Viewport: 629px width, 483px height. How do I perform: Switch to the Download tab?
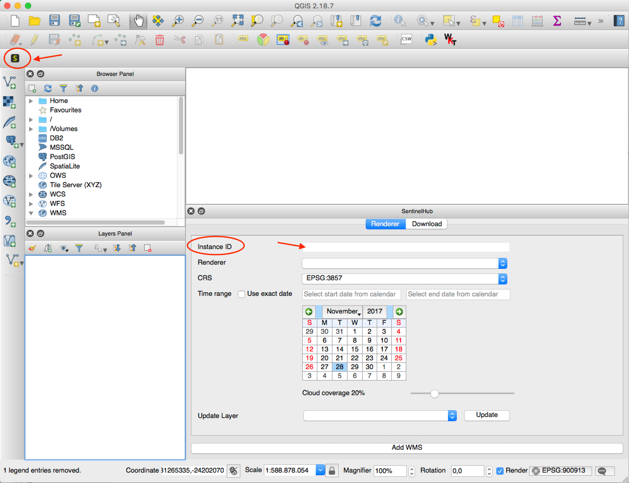tap(427, 224)
